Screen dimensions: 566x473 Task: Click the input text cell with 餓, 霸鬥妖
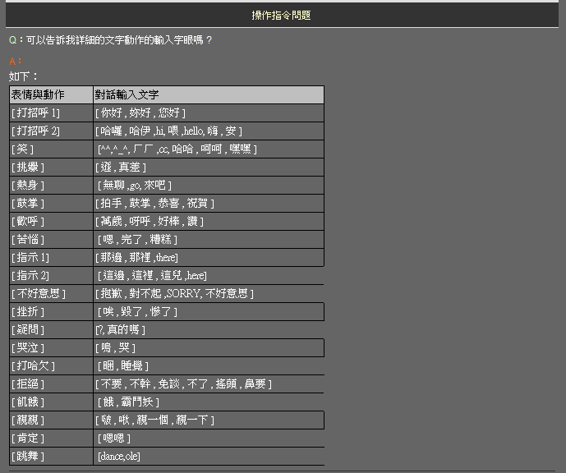[209, 402]
